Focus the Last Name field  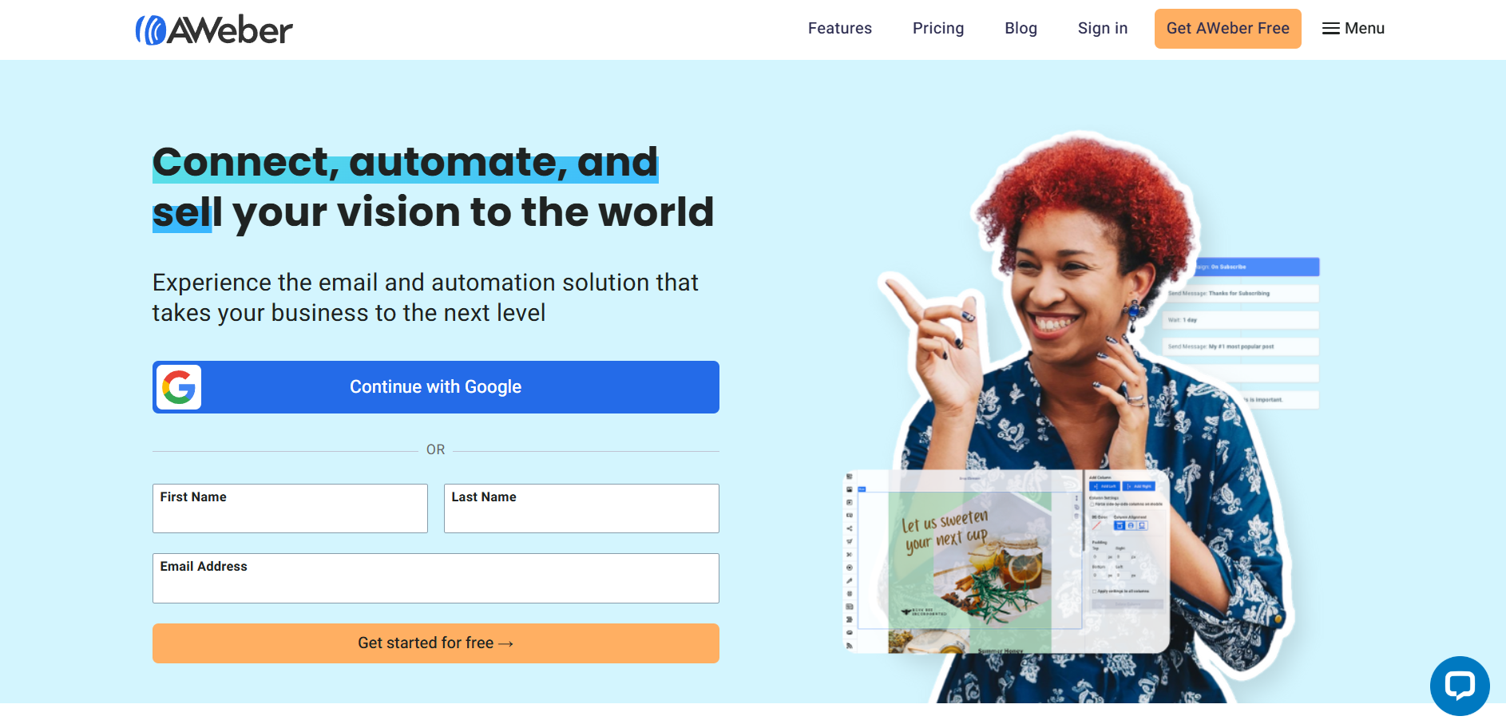tap(581, 508)
